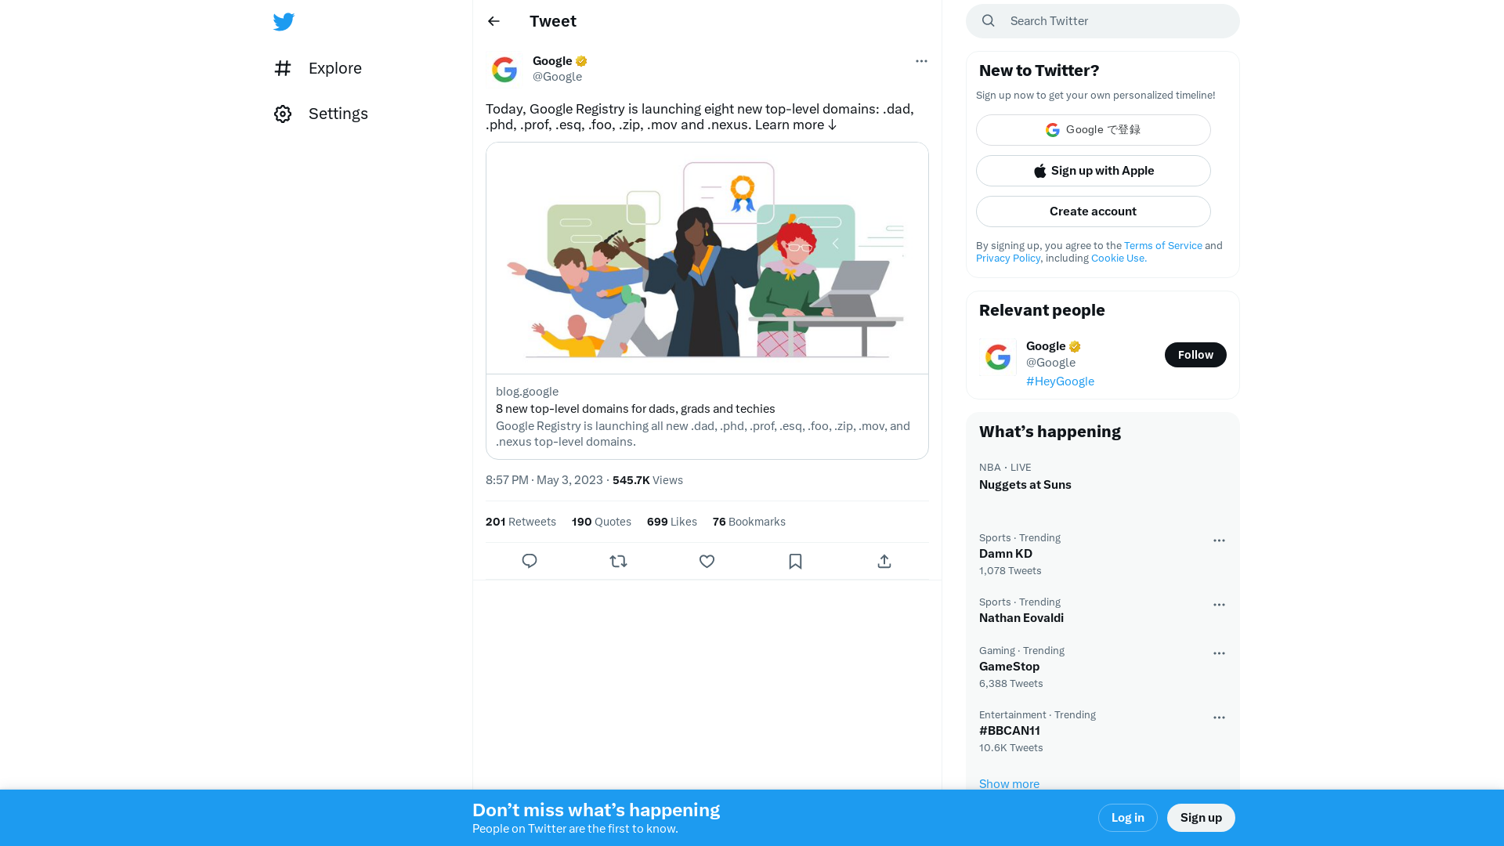Click the reply icon on Google's tweet
Screen dimensions: 1504x846
point(530,561)
